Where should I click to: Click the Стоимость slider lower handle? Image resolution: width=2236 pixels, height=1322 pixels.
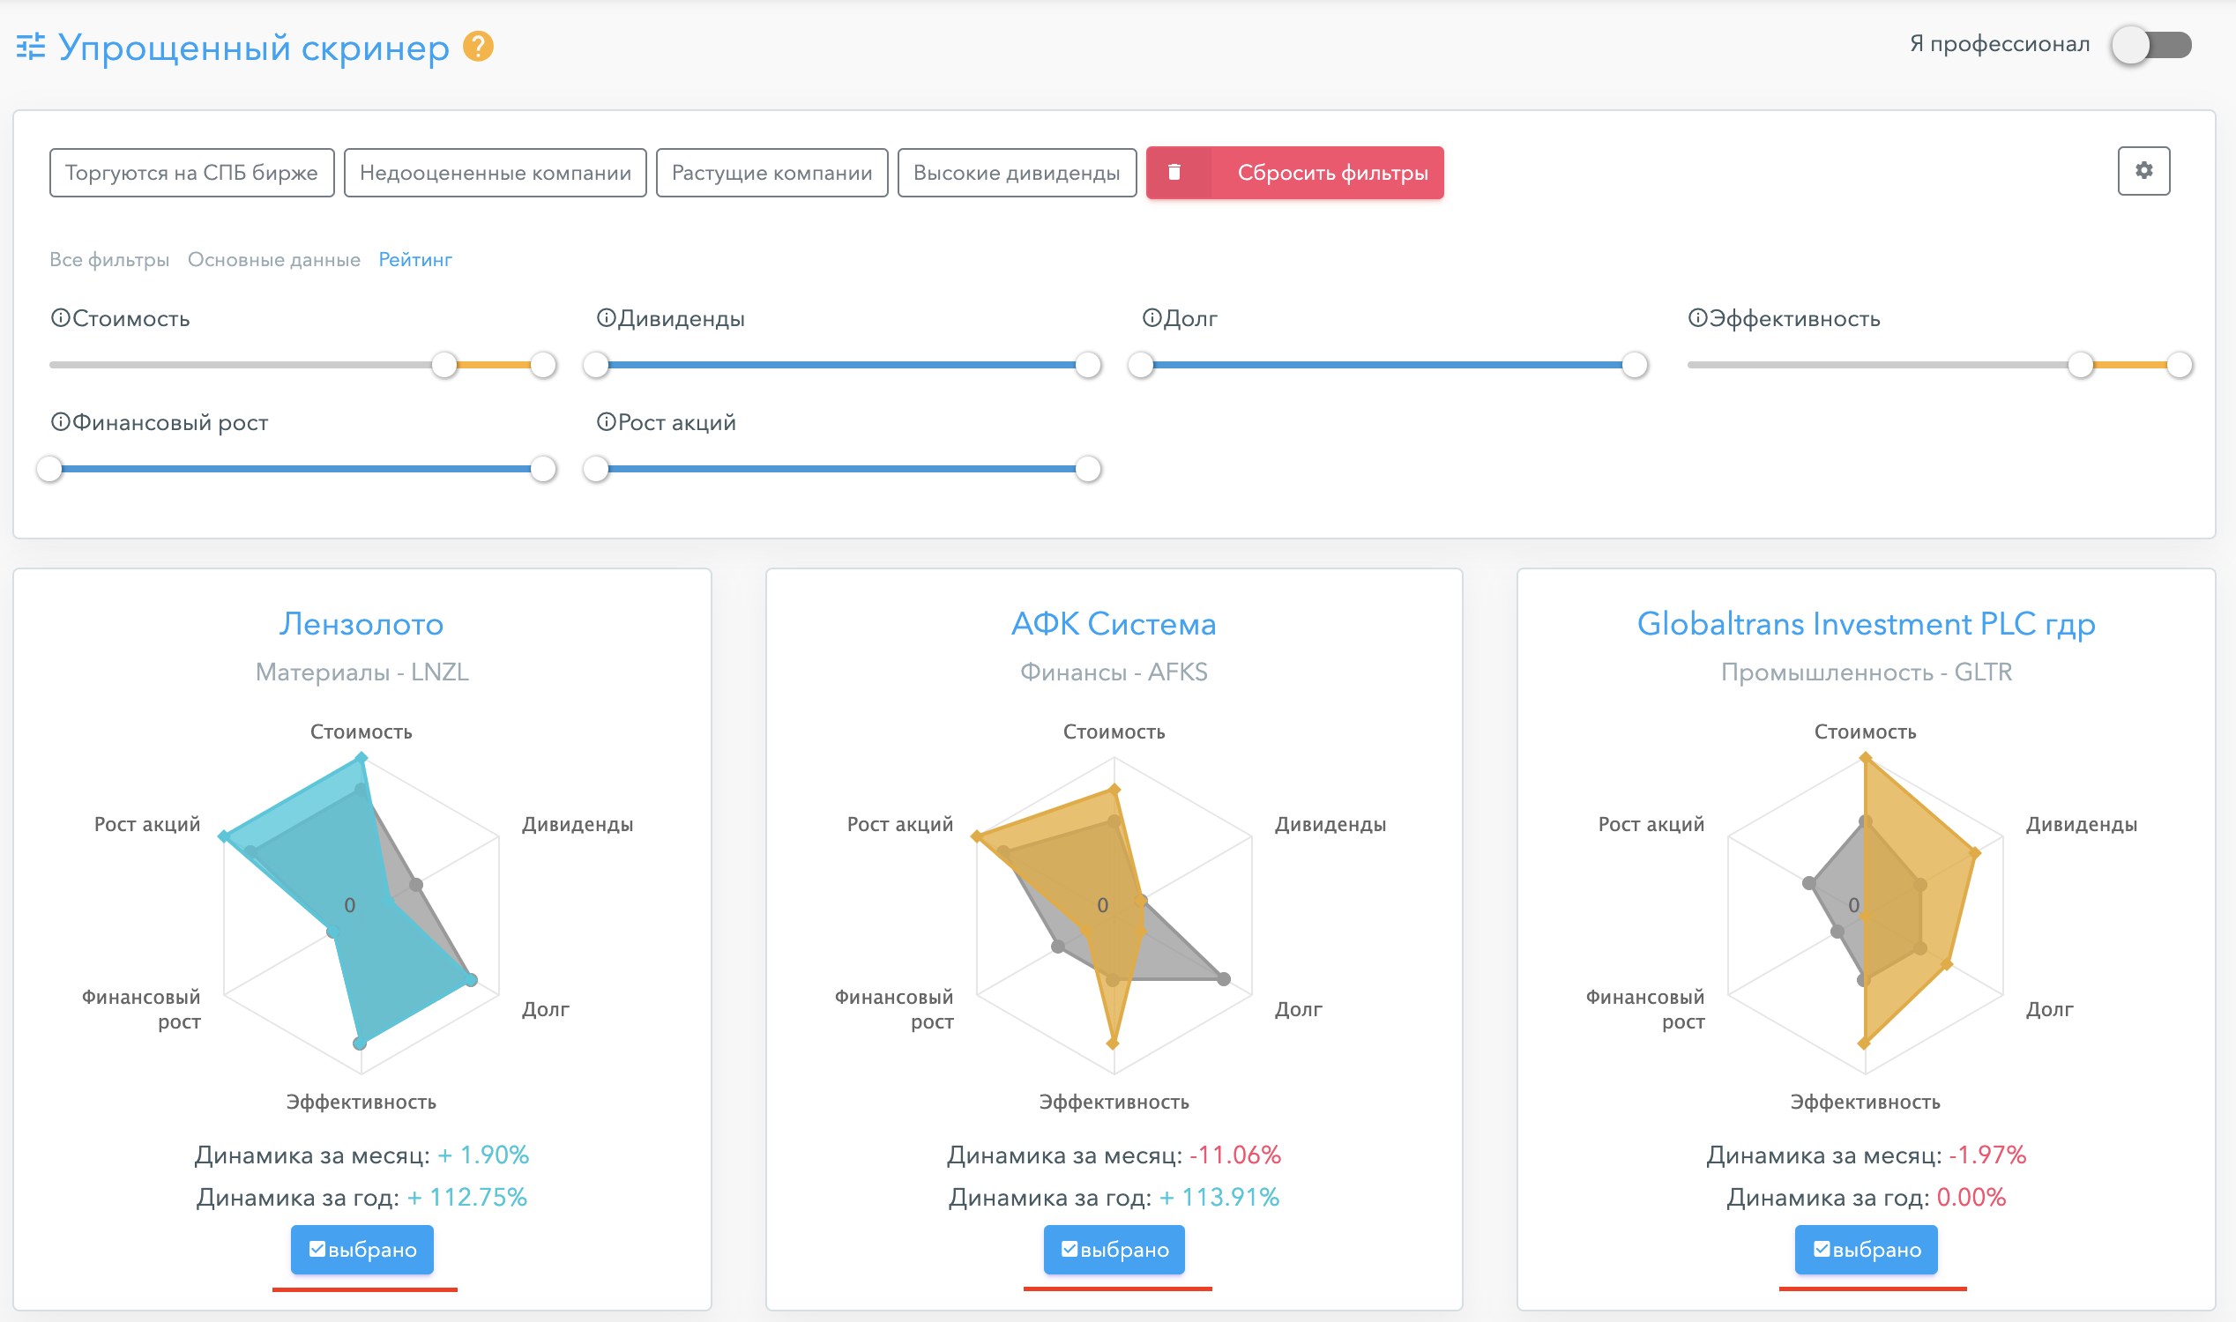pyautogui.click(x=443, y=364)
